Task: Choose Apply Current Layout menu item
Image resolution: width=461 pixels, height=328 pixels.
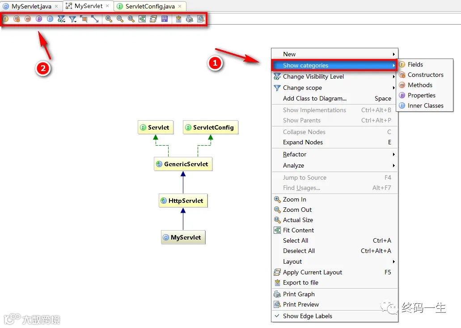Action: point(334,272)
